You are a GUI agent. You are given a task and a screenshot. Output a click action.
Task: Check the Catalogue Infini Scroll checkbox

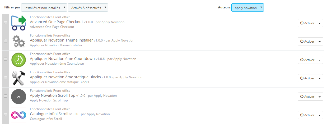pyautogui.click(x=6, y=115)
